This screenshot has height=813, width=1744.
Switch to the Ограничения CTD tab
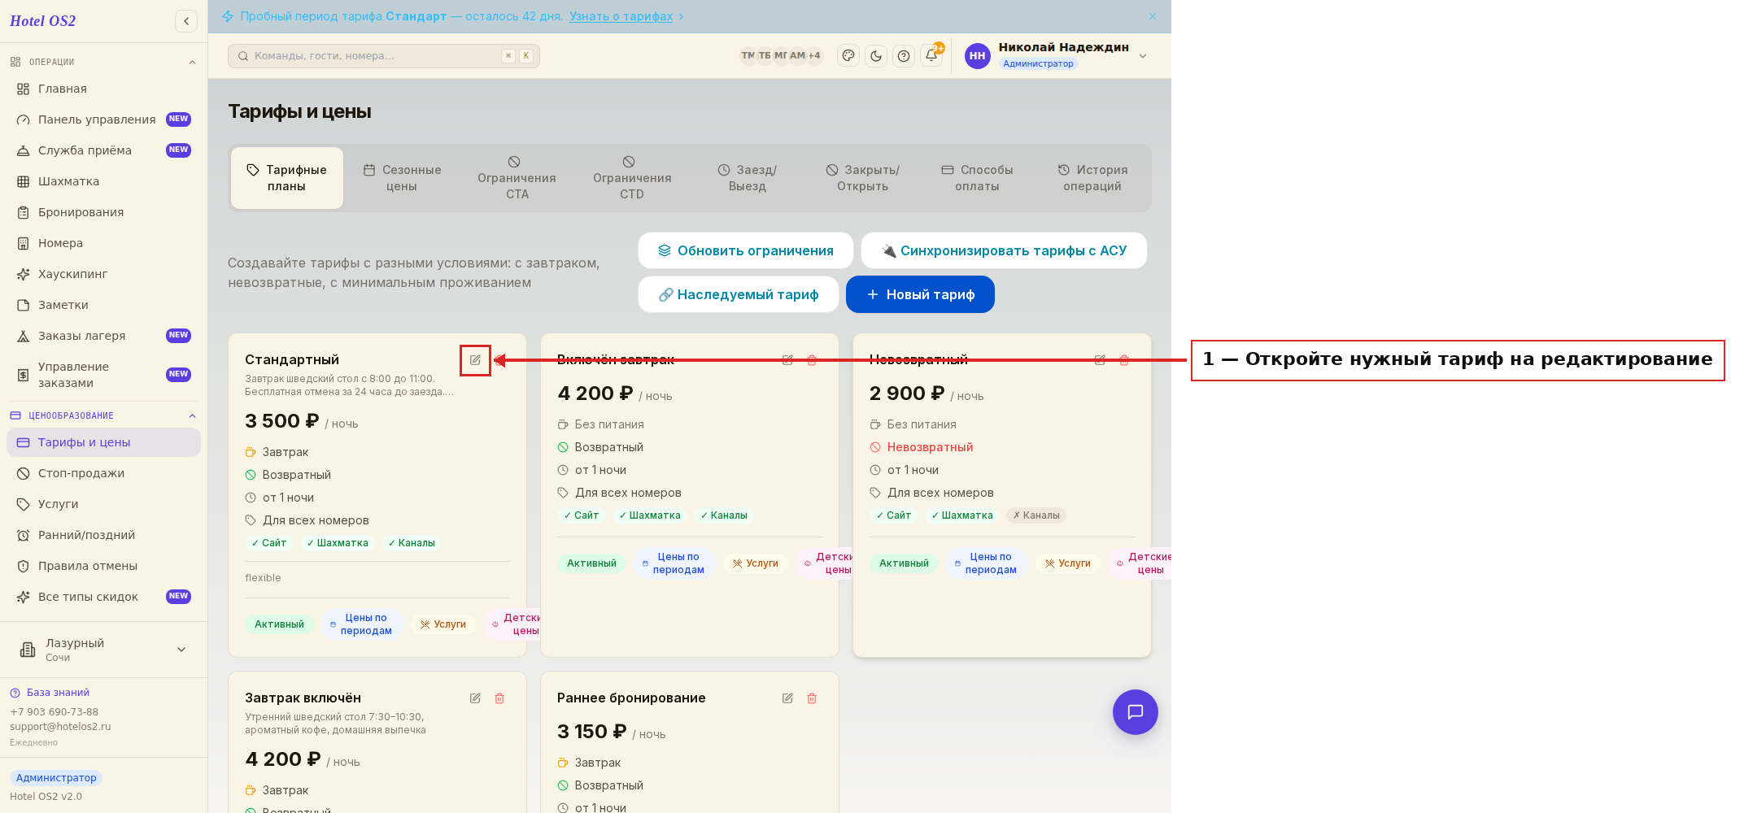click(x=632, y=178)
